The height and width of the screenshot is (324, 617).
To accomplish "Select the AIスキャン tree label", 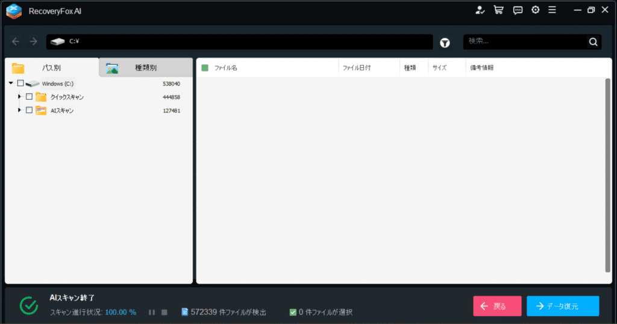I will pyautogui.click(x=62, y=111).
